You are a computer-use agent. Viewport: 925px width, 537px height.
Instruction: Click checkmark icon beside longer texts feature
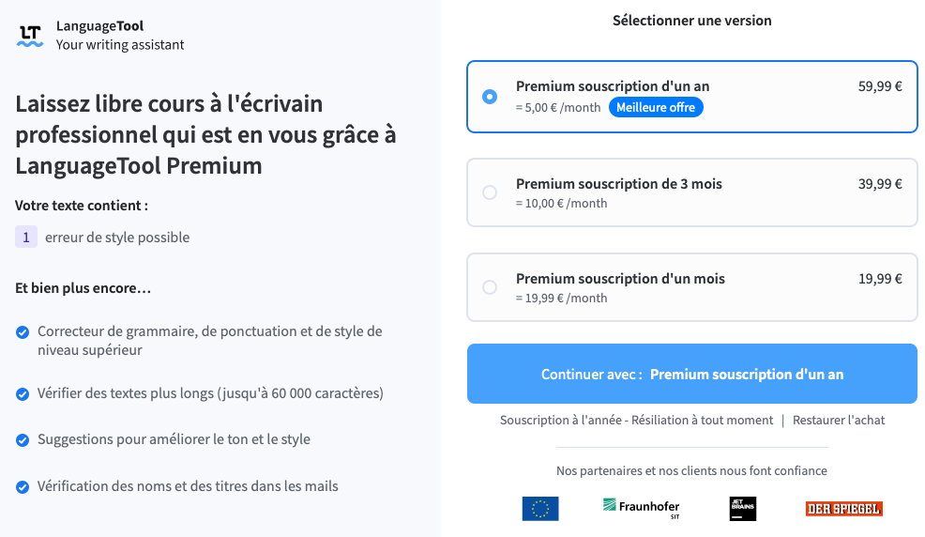(23, 393)
